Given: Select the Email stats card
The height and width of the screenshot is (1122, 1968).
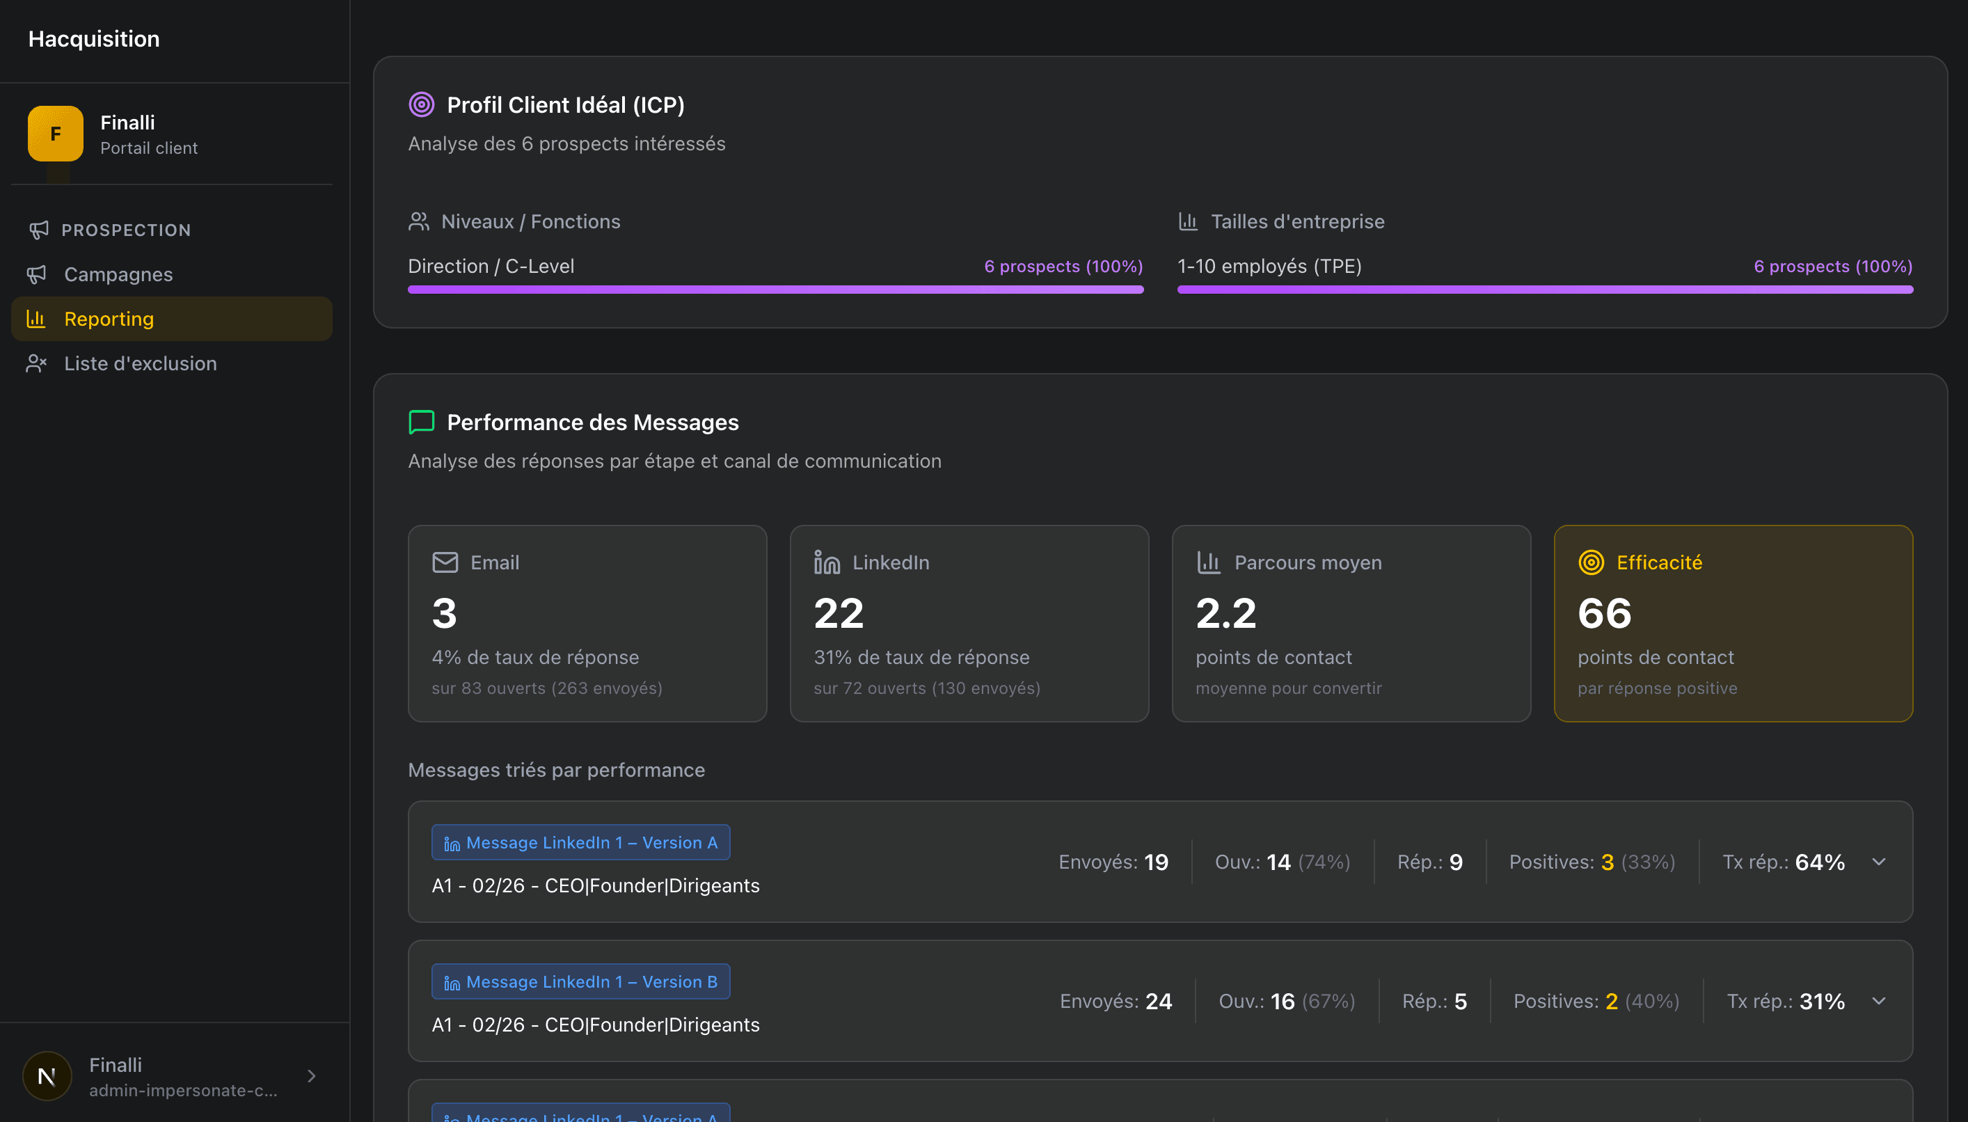Looking at the screenshot, I should [x=588, y=624].
